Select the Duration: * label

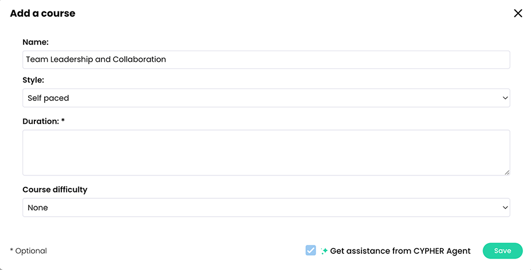pyautogui.click(x=44, y=122)
